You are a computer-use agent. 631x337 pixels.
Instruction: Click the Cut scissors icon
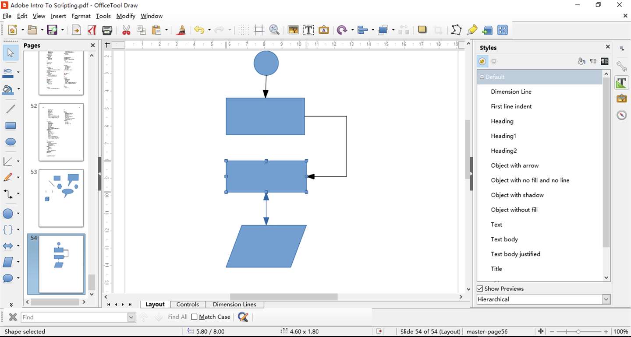tap(126, 30)
